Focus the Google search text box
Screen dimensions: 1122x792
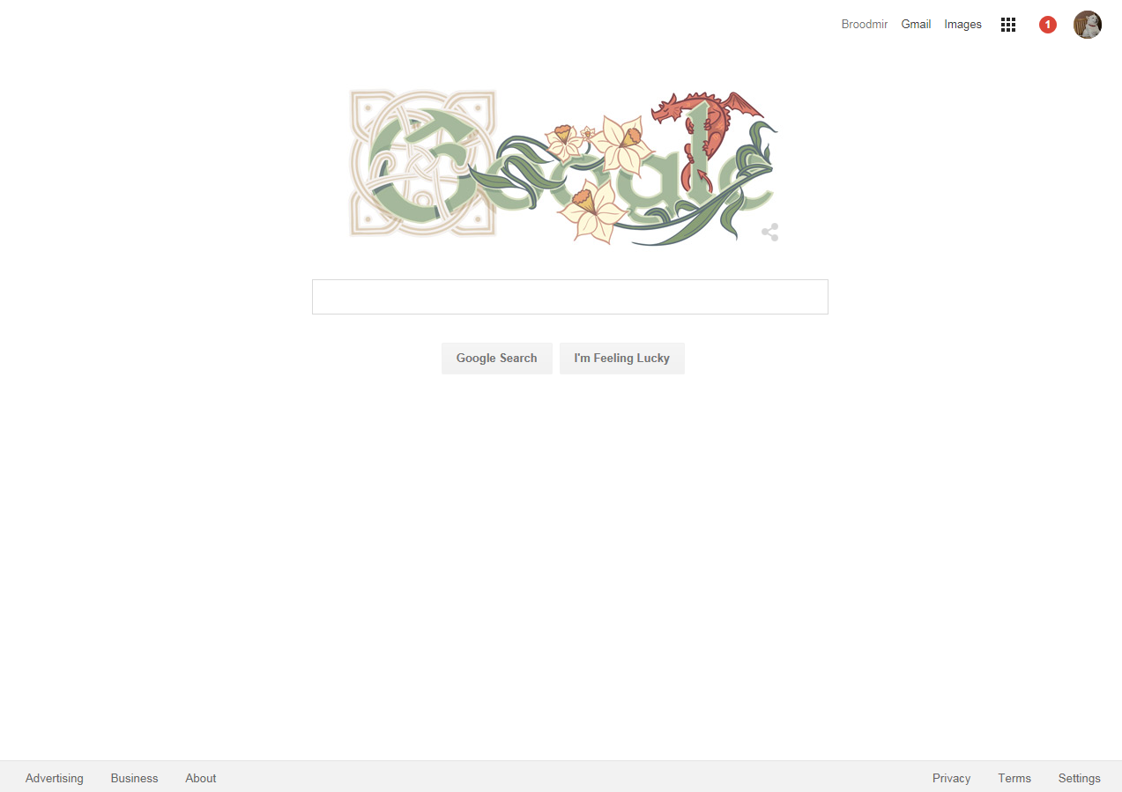tap(570, 297)
